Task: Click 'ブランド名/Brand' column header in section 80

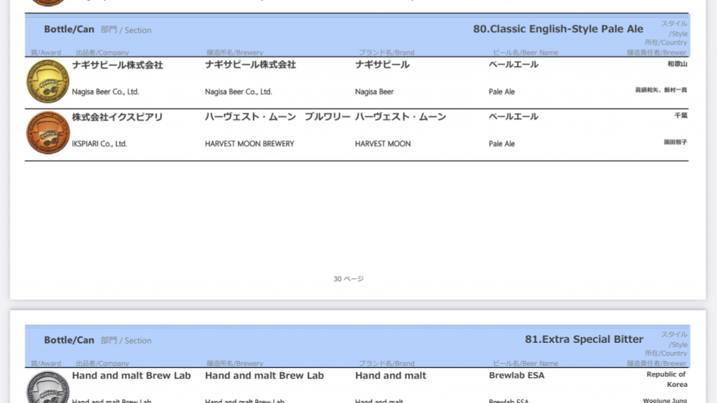Action: 387,52
